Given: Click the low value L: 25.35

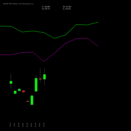Looking at the screenshot, I should click(x=67, y=9).
